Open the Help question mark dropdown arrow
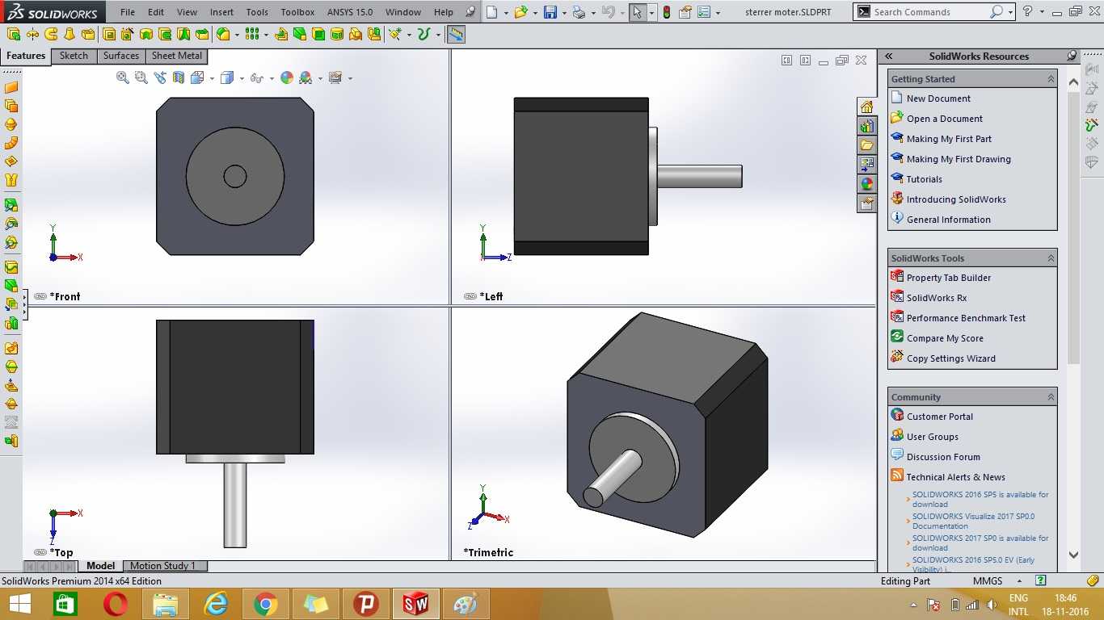This screenshot has width=1104, height=620. pyautogui.click(x=1040, y=12)
